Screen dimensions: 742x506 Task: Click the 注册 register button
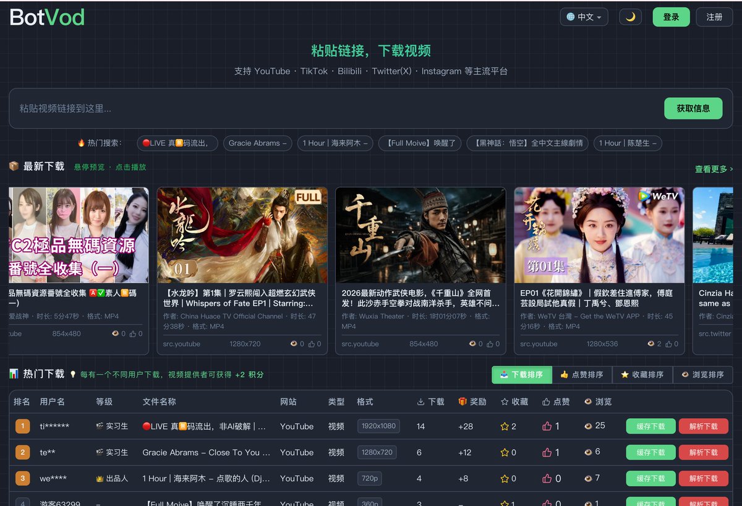coord(714,17)
